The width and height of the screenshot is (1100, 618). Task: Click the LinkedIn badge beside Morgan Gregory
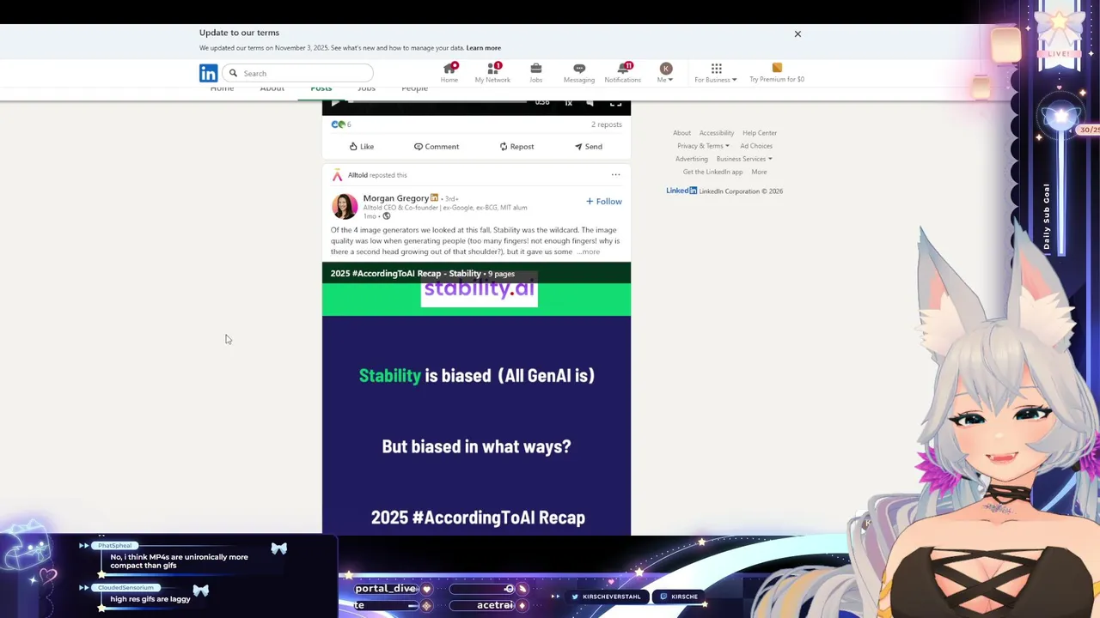[434, 198]
